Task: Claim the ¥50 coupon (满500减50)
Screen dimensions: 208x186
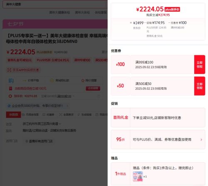Action: (200, 86)
